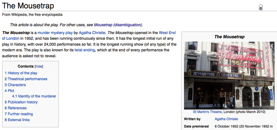Follow the St Martin's Theatre caption link
The image size is (277, 130).
207,112
